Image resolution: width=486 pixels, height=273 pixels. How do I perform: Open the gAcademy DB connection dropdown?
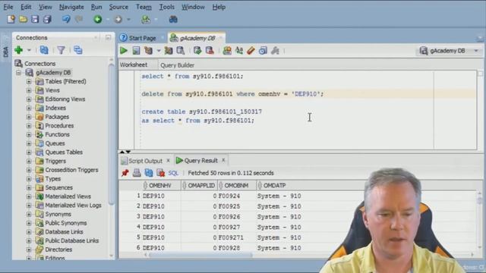pyautogui.click(x=476, y=51)
